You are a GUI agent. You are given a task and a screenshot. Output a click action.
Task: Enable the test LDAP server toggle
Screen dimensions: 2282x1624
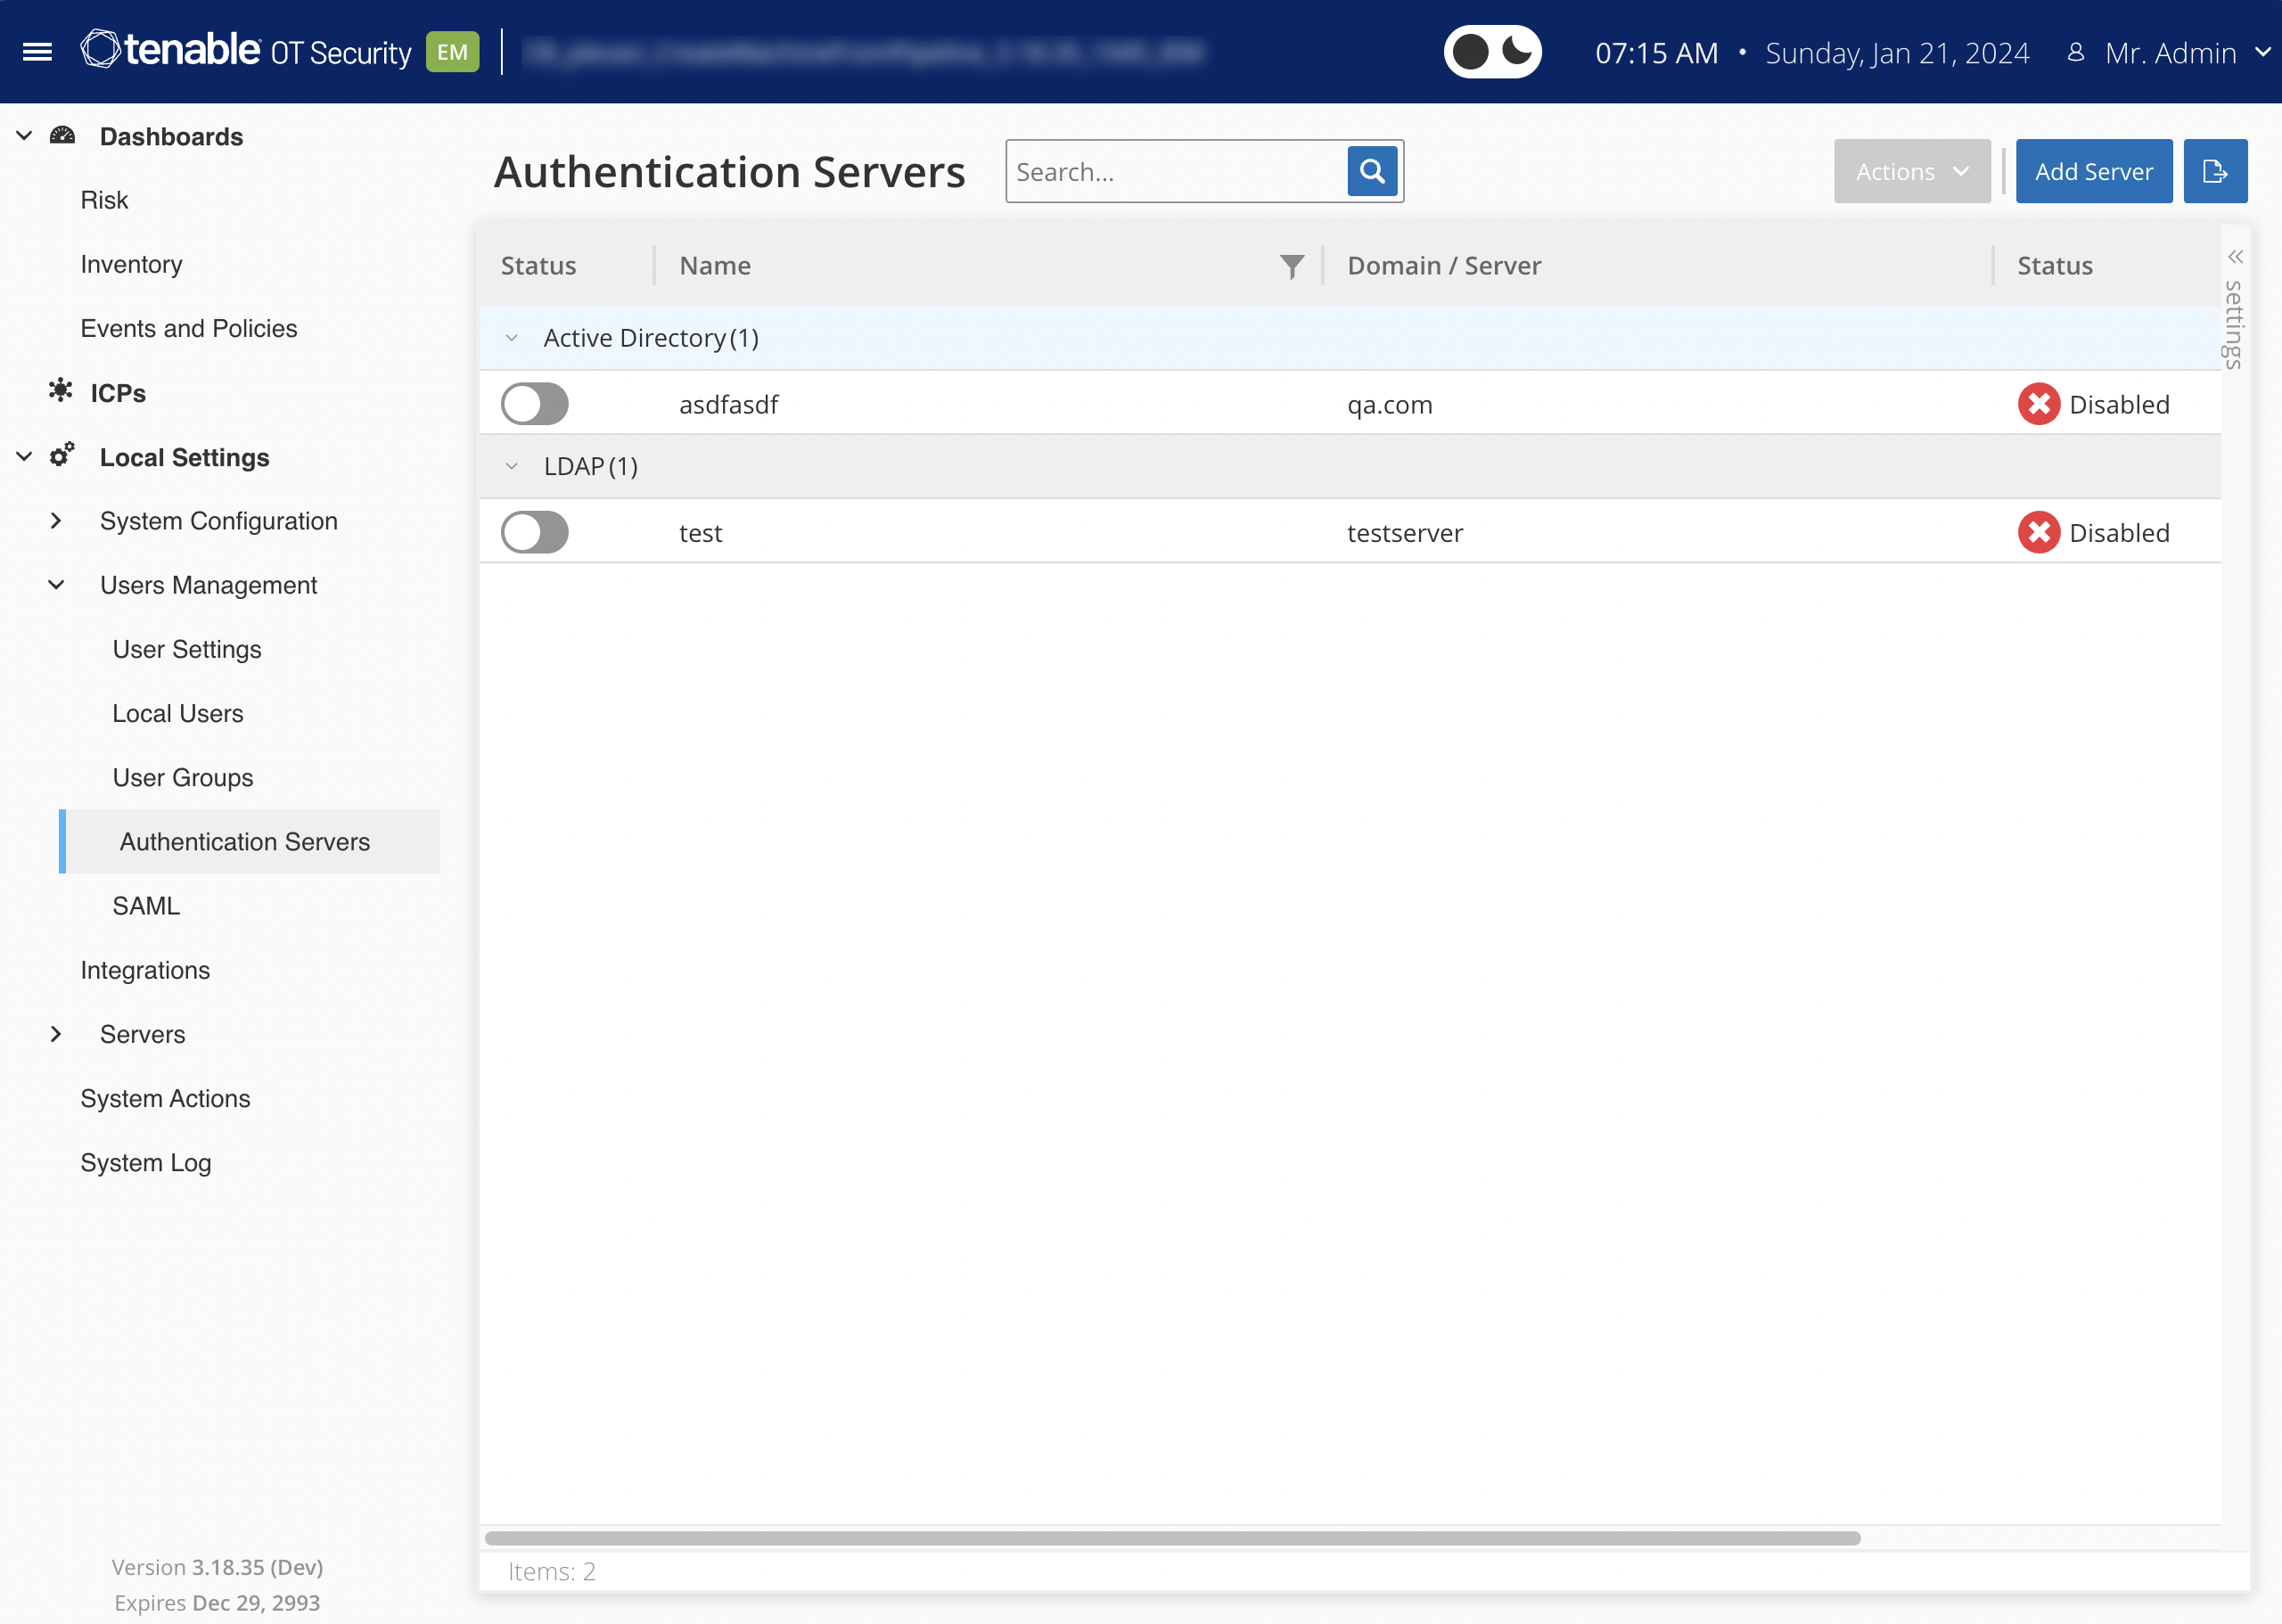click(x=535, y=532)
